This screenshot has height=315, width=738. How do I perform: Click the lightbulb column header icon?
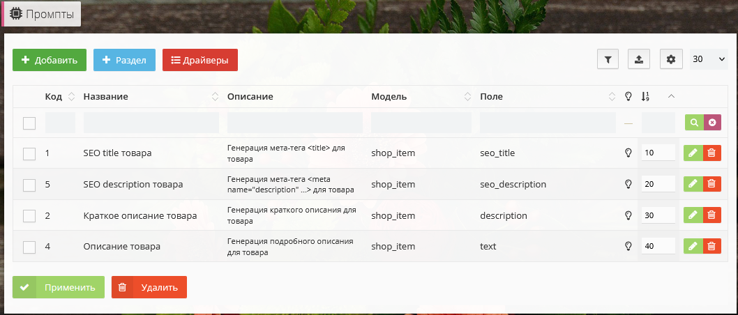coord(627,96)
